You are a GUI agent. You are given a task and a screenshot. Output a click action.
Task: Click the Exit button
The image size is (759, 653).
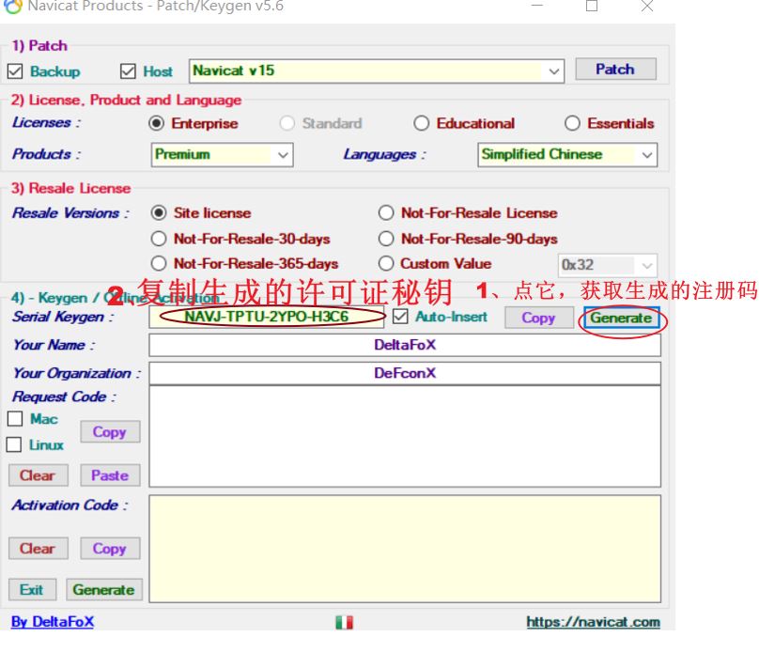point(32,590)
